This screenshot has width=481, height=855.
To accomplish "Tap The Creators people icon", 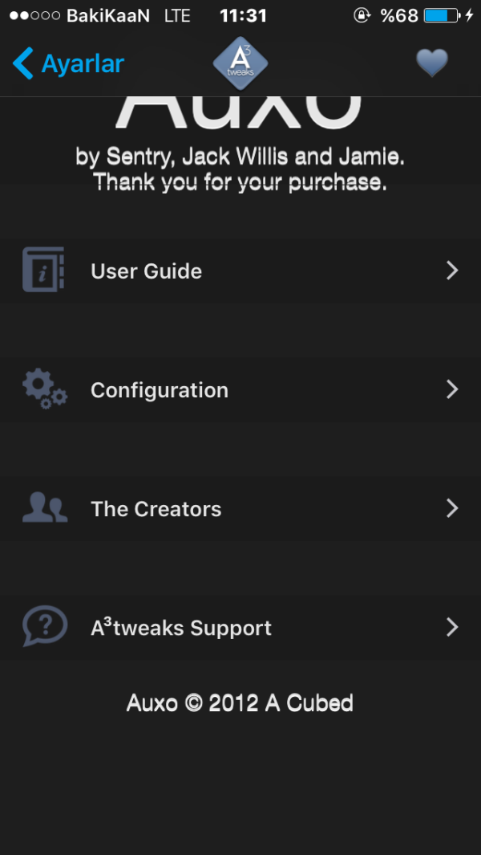I will tap(45, 508).
